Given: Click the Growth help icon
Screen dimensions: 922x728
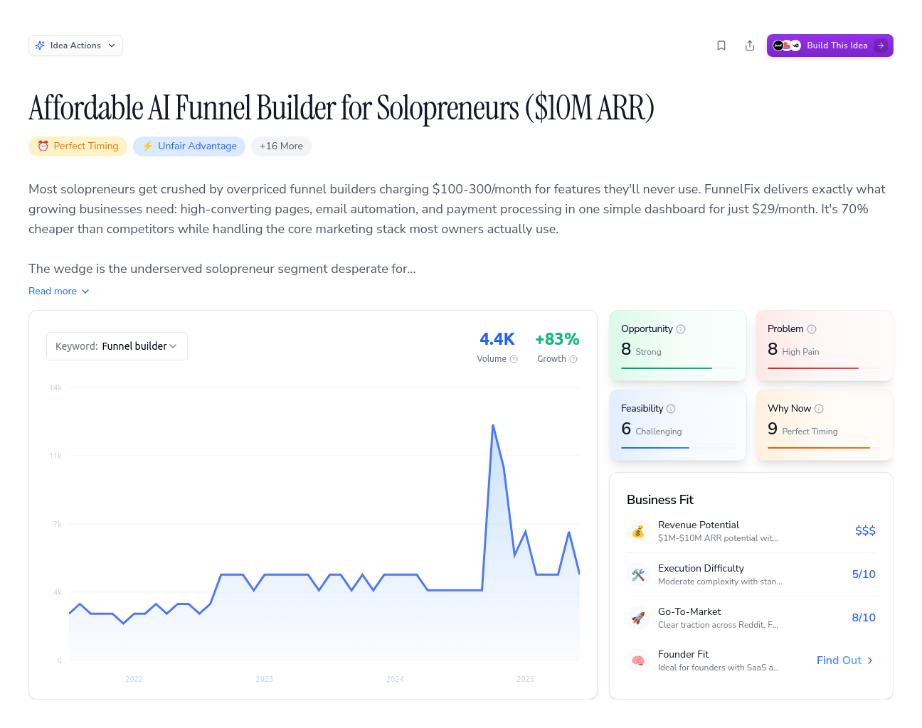Looking at the screenshot, I should (x=573, y=359).
